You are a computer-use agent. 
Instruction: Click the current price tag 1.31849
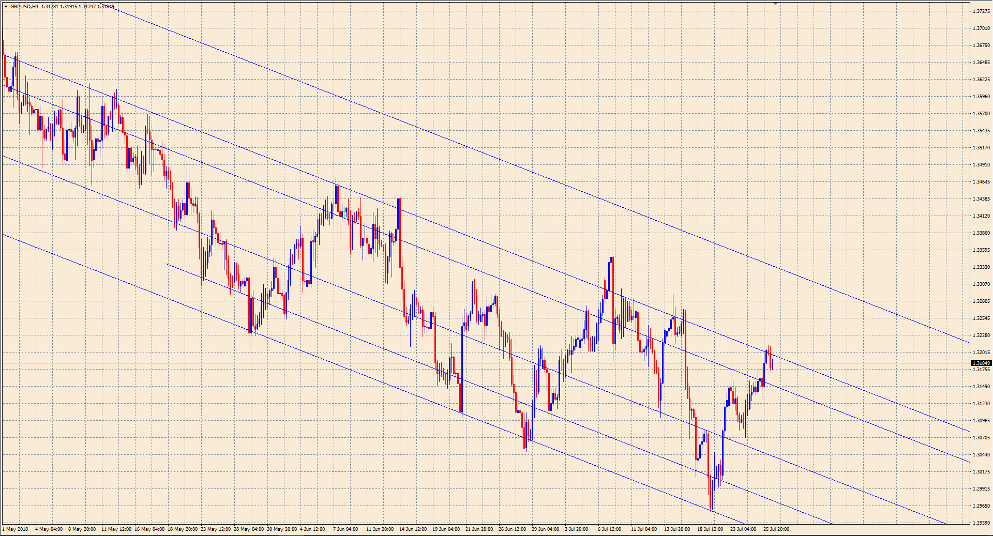(x=981, y=363)
